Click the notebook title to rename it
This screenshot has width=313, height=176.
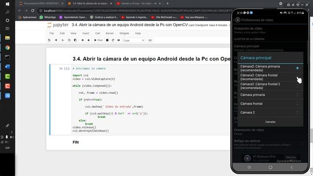(x=130, y=25)
